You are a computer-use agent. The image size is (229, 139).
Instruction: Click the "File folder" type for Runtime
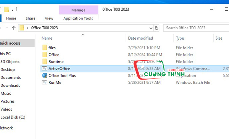184,62
